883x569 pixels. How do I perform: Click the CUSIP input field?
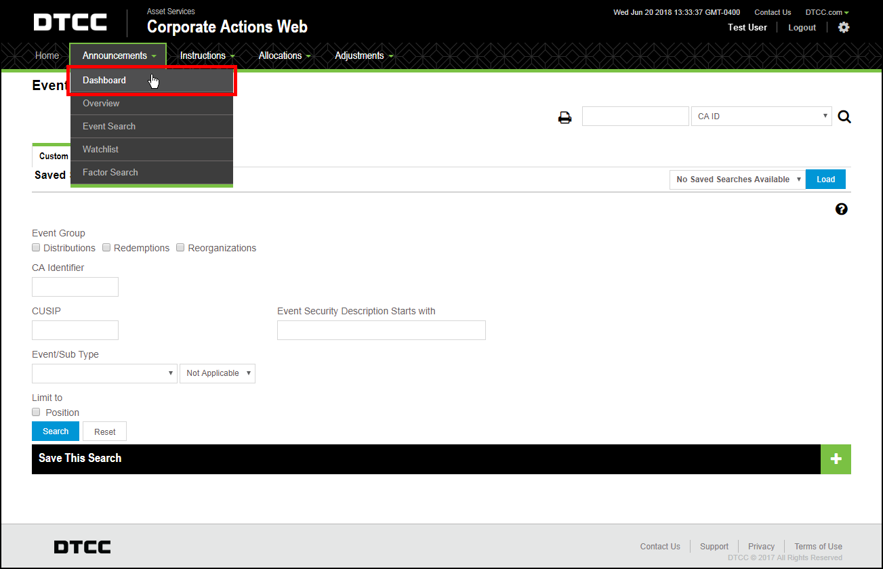click(x=75, y=330)
